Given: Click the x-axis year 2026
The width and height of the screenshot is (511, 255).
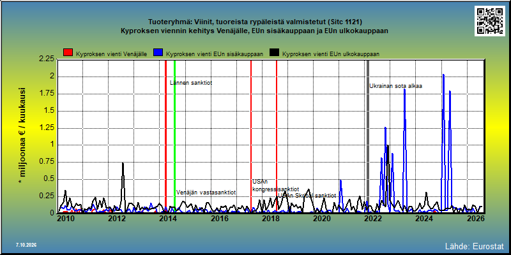Looking at the screenshot, I should click(475, 219).
